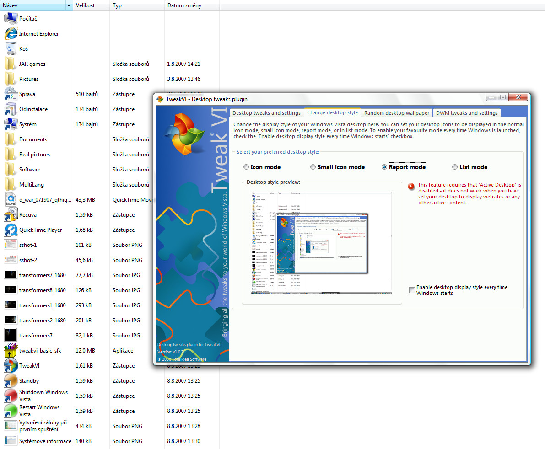Sort by Datum změny column header
This screenshot has height=449, width=545.
[x=192, y=5]
